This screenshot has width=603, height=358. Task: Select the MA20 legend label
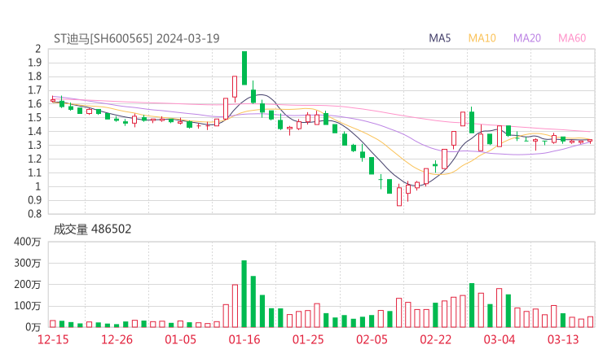click(x=527, y=38)
